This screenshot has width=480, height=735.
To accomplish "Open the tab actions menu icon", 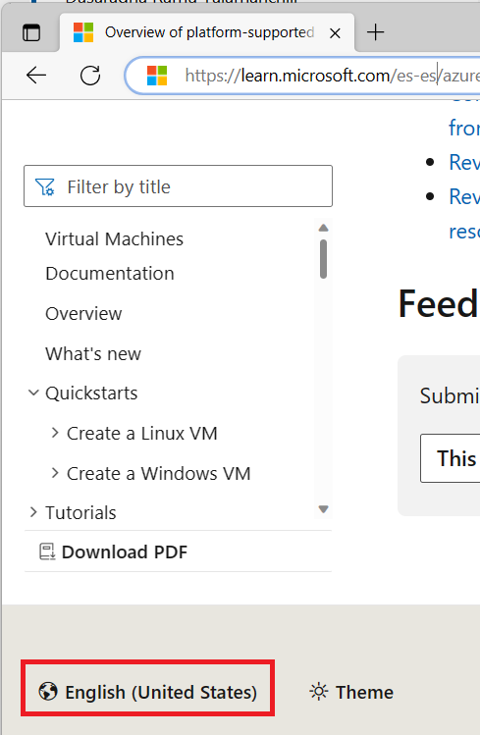I will coord(31,32).
